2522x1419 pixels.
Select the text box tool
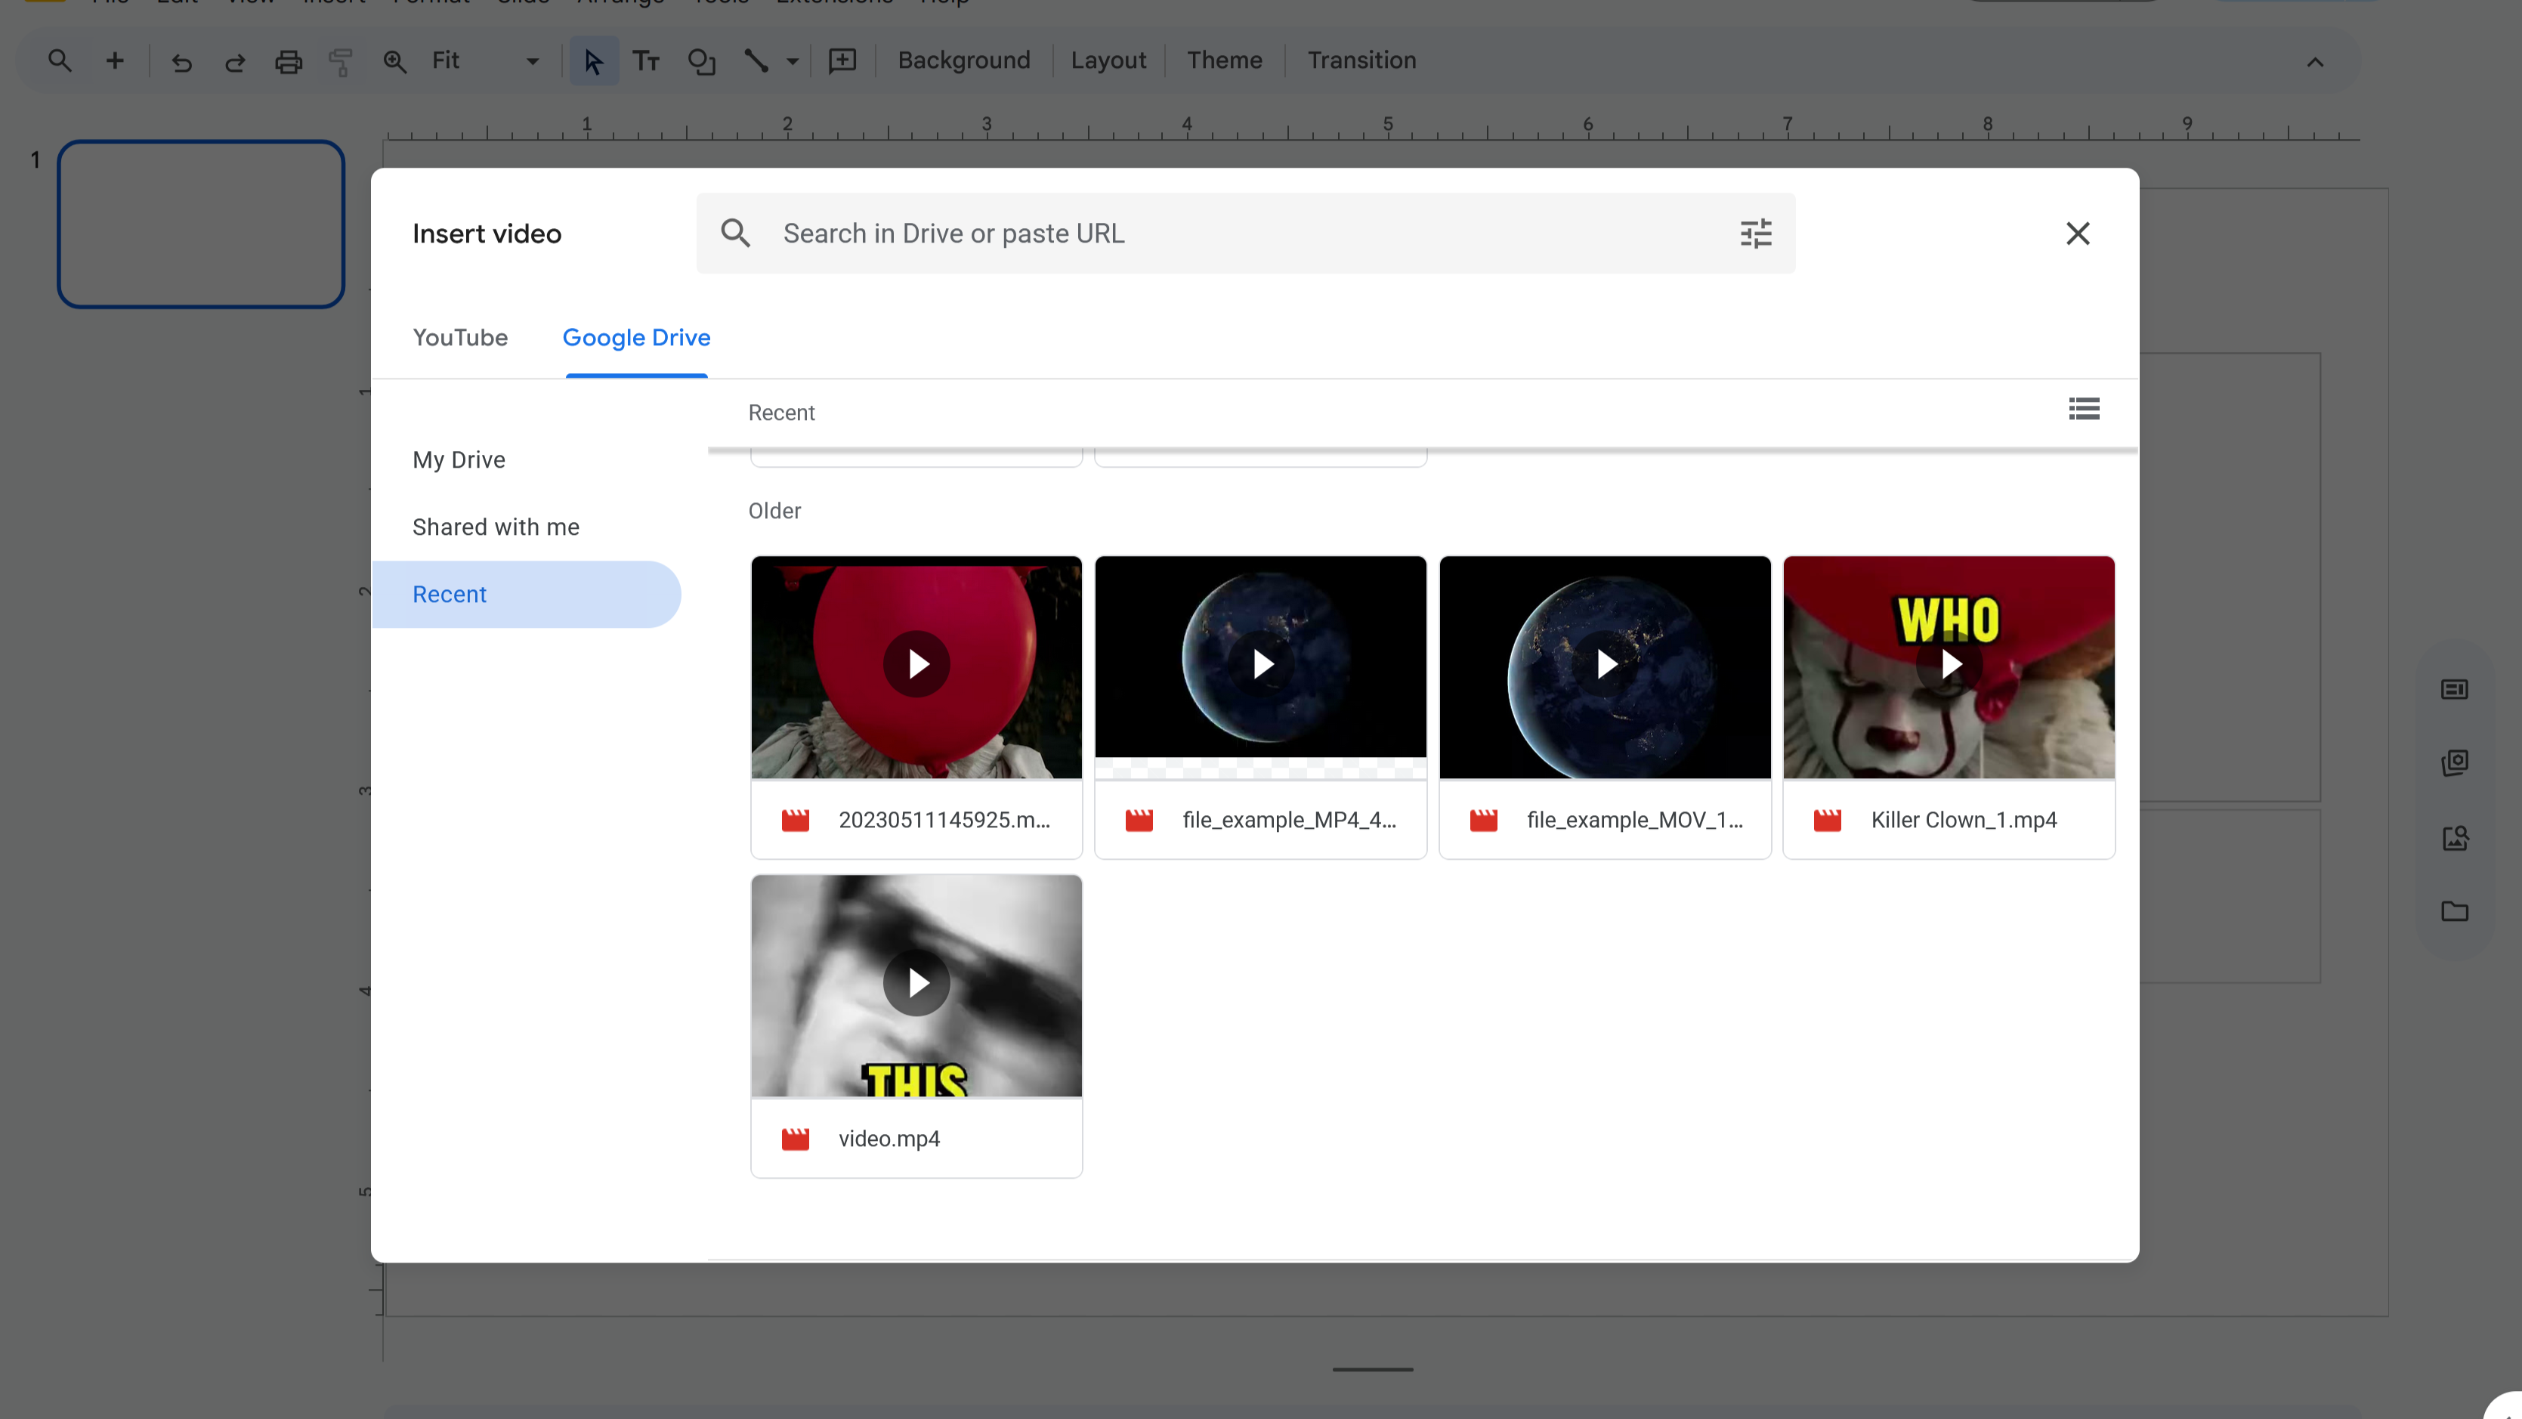(646, 62)
